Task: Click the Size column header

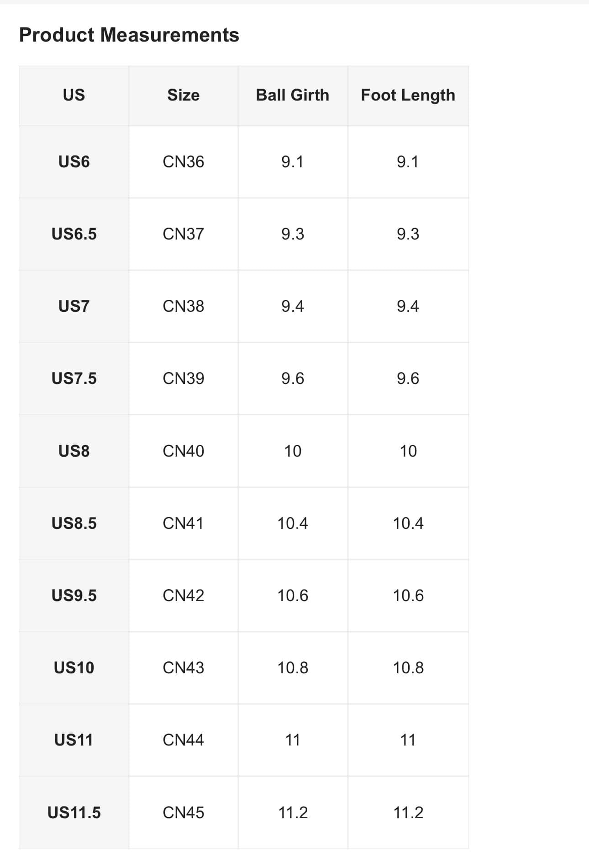Action: [183, 95]
